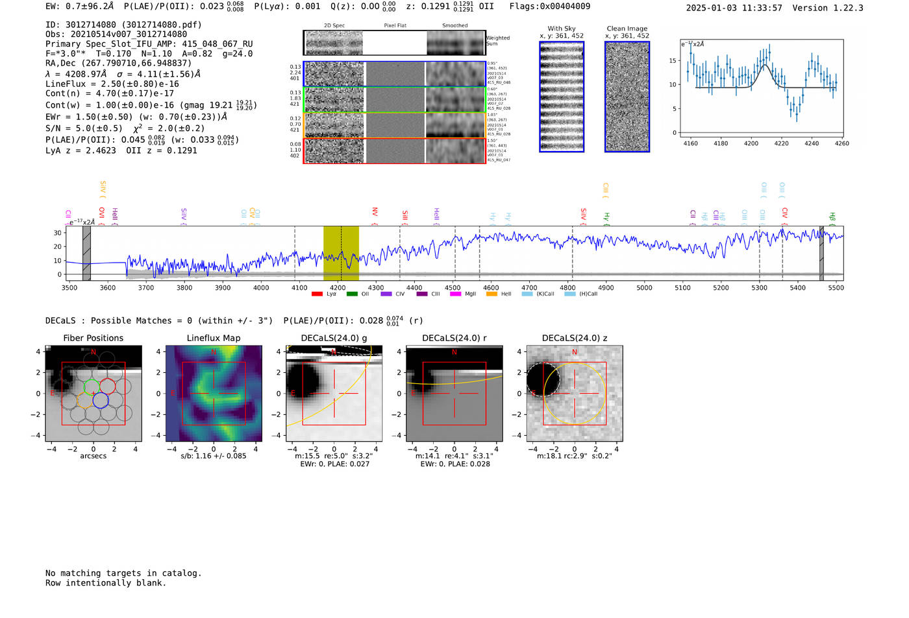Click the red Lyα legend swatch
The height and width of the screenshot is (618, 909).
click(x=317, y=294)
